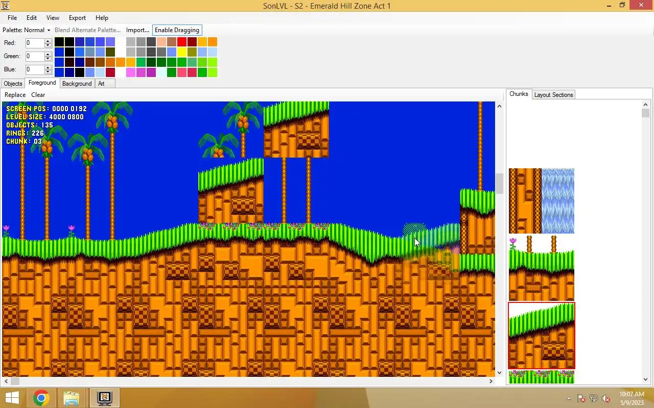The width and height of the screenshot is (654, 408).
Task: Click the Import... palette button
Action: [137, 30]
